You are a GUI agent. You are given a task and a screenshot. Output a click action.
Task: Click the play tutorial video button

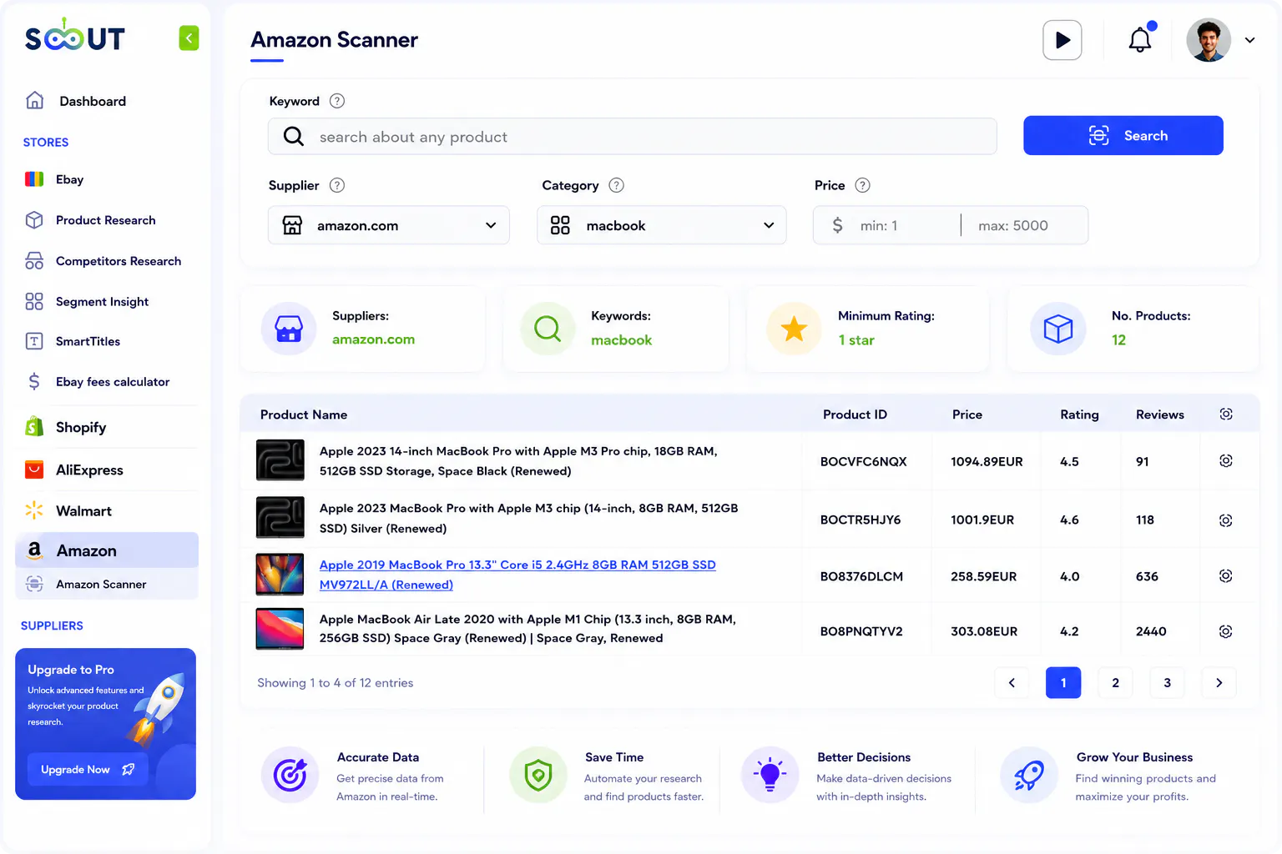point(1062,40)
